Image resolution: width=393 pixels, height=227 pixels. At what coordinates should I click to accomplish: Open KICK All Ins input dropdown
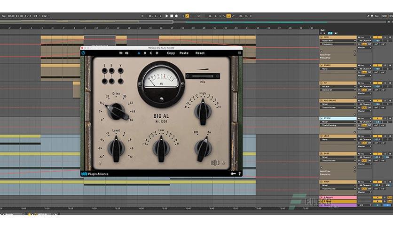click(x=364, y=37)
